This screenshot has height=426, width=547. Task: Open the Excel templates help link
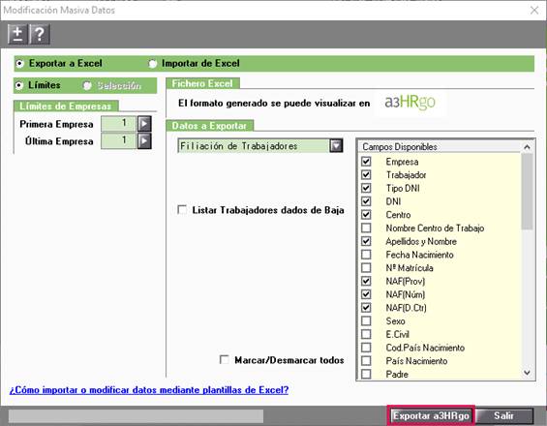tap(149, 390)
